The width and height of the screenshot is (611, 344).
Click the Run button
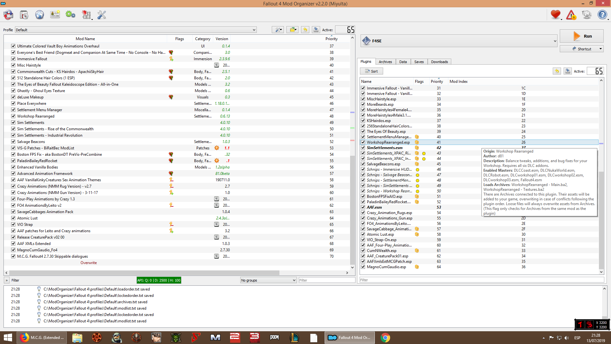(x=581, y=36)
